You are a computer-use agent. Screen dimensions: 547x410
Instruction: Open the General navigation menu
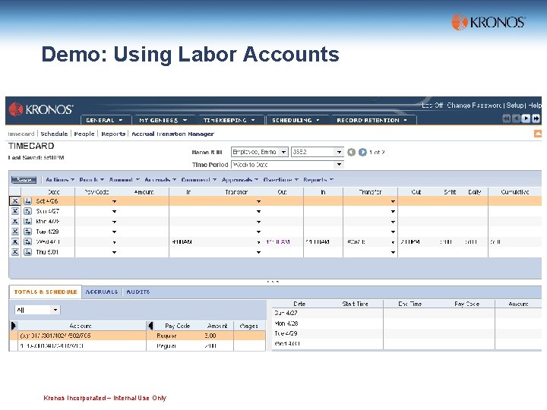pos(106,120)
